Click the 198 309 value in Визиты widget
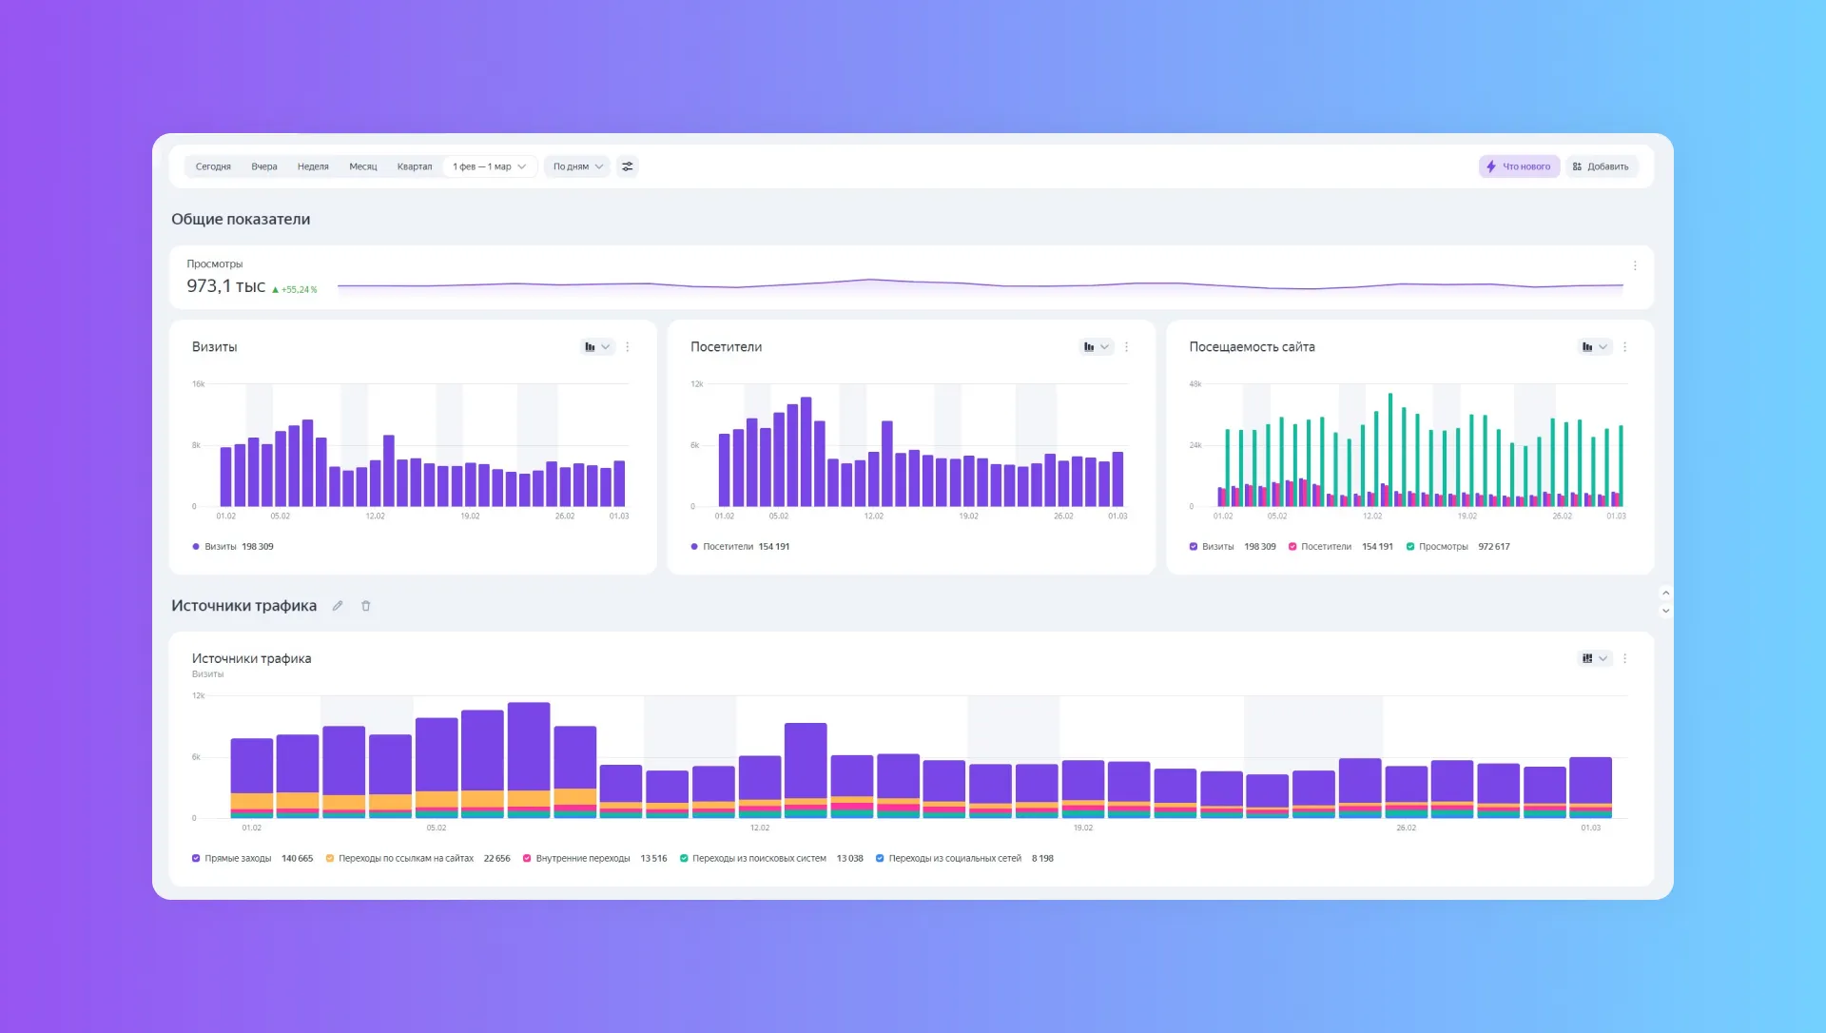Image resolution: width=1826 pixels, height=1033 pixels. click(258, 547)
